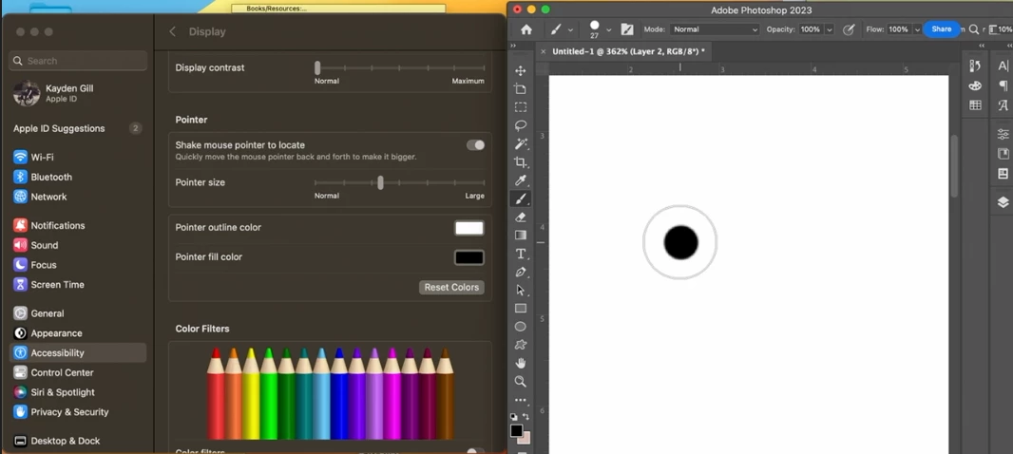This screenshot has height=454, width=1013.
Task: Open the Opacity slider dropdown arrow
Action: coord(830,29)
